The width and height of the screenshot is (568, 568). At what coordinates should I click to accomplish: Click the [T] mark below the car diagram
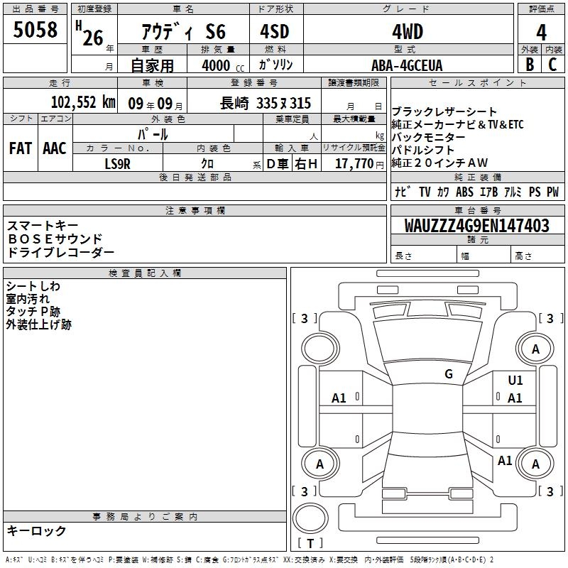pyautogui.click(x=310, y=544)
